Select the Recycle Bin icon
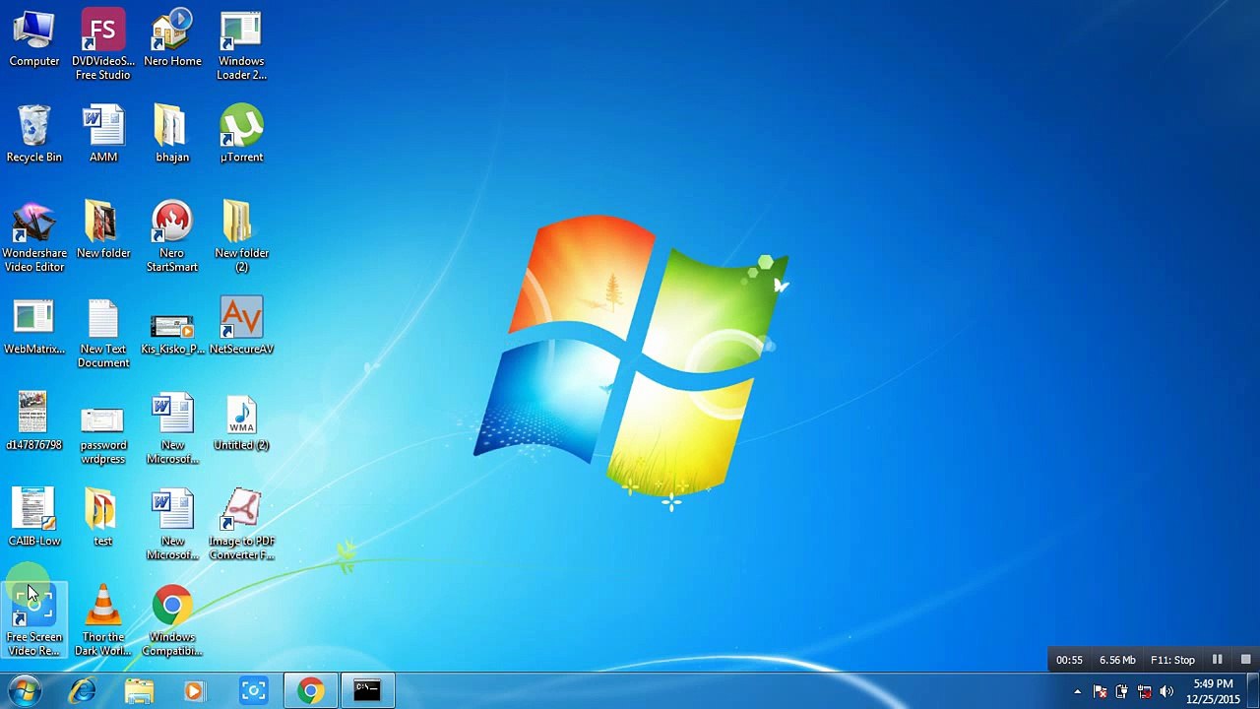The width and height of the screenshot is (1260, 709). (x=34, y=135)
